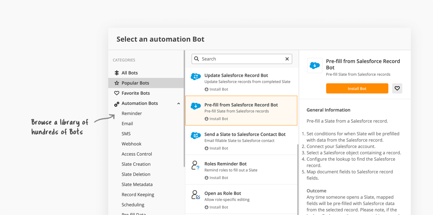
Task: Click the Send a Slate to Salesforce cloud icon
Action: pos(196,136)
